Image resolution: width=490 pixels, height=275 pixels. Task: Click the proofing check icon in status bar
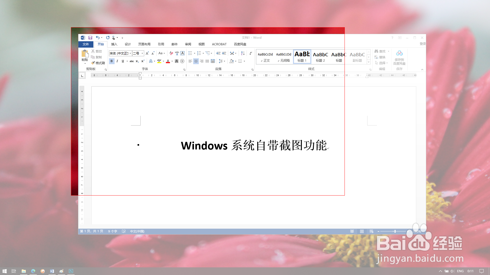point(124,231)
